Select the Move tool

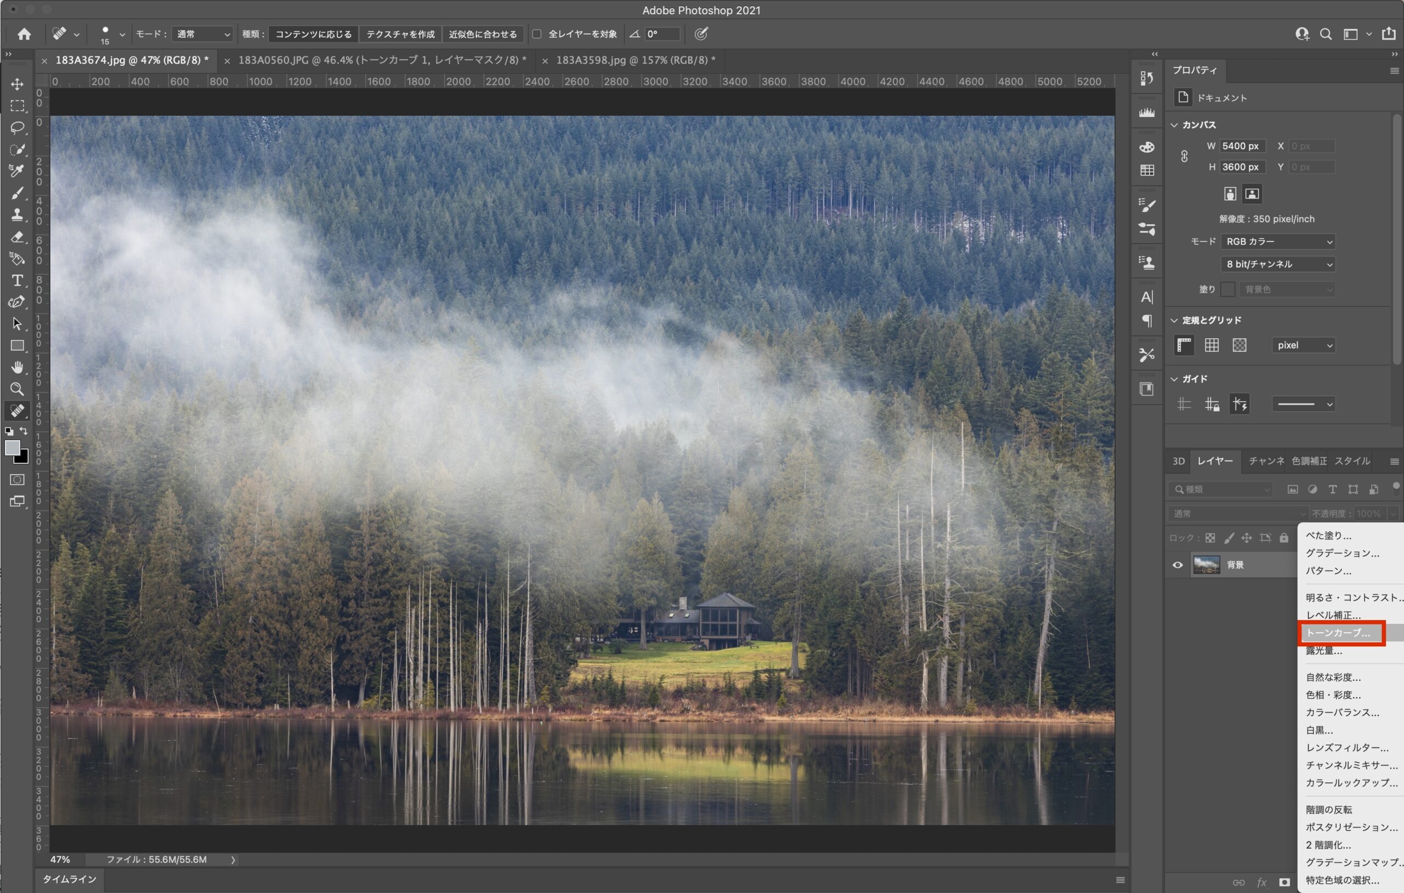tap(17, 83)
